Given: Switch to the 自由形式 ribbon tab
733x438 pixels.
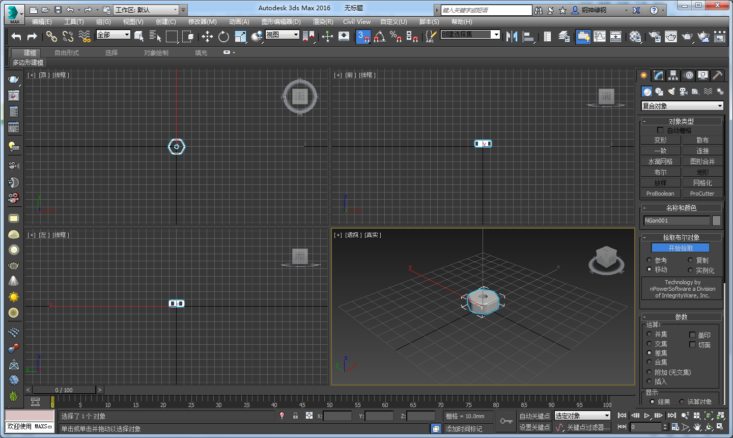Looking at the screenshot, I should (67, 53).
